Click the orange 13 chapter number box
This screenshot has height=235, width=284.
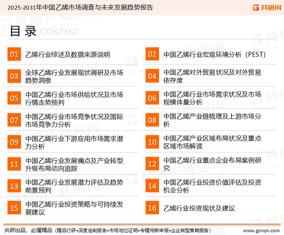14,186
